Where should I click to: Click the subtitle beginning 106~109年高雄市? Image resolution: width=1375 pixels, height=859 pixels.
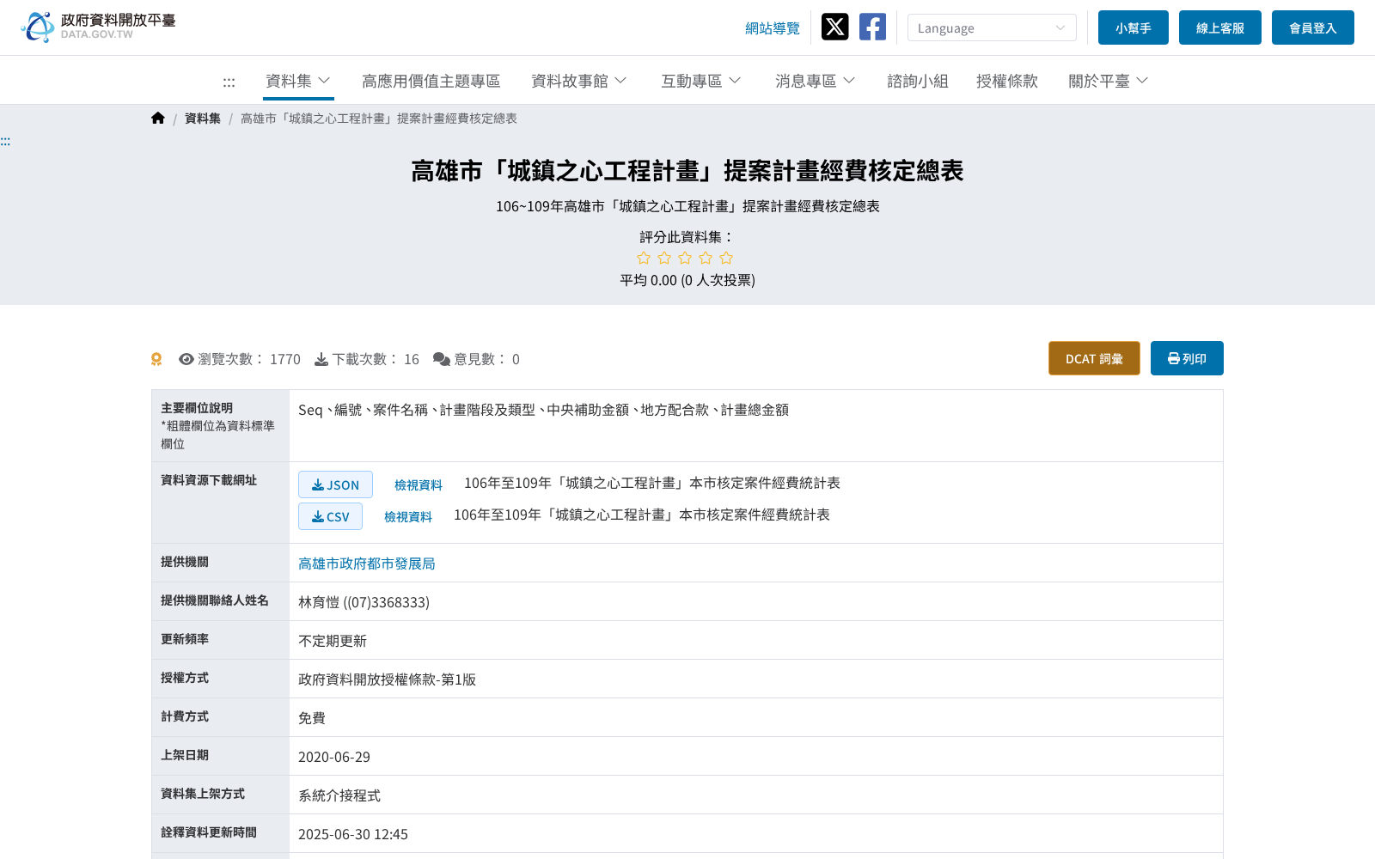coord(687,206)
